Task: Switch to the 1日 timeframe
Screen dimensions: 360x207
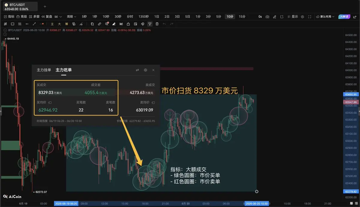Action: coord(157,17)
